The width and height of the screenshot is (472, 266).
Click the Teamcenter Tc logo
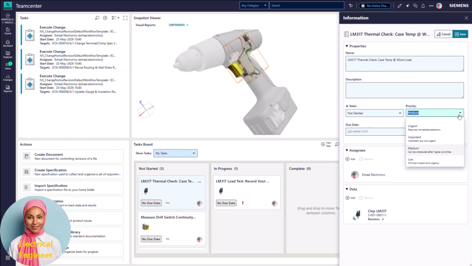[7, 6]
